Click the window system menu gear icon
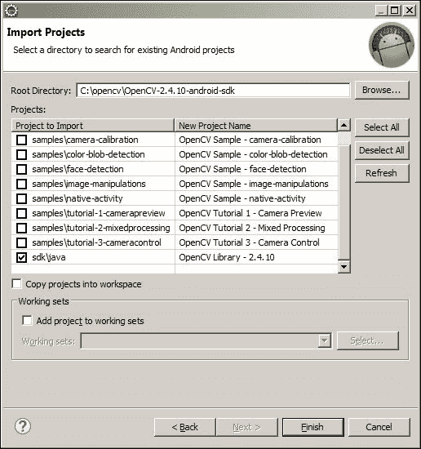Viewport: 421px width, 449px height. coord(11,11)
